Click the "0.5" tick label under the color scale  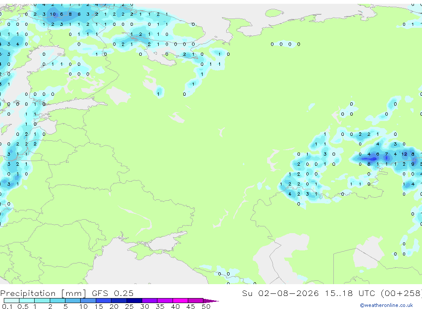(23, 306)
